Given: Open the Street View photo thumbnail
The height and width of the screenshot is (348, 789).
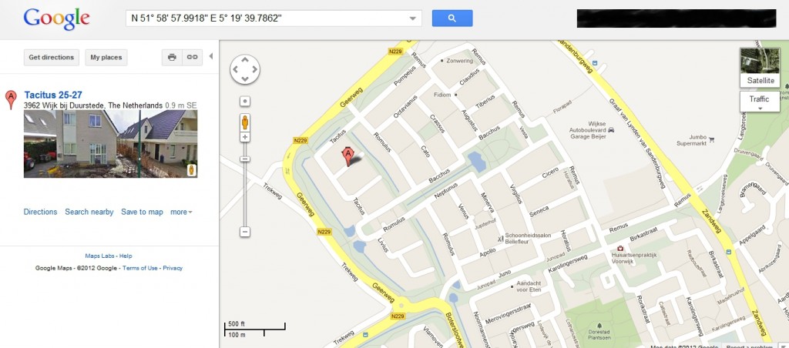Looking at the screenshot, I should [111, 144].
